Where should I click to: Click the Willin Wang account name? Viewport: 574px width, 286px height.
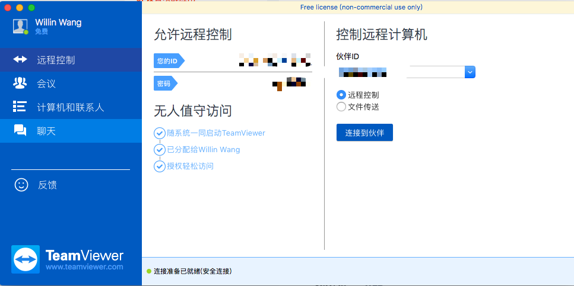(58, 23)
